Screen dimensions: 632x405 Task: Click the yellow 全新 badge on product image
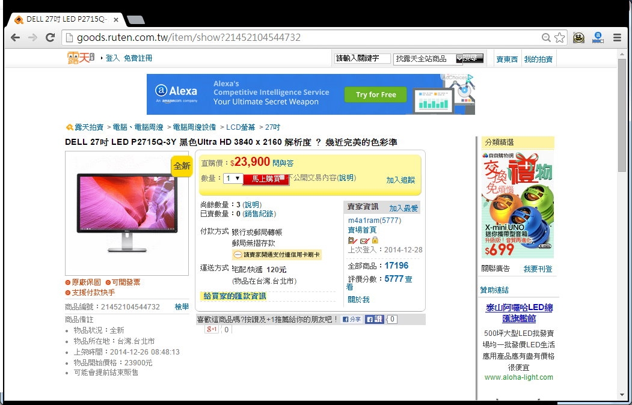point(182,166)
